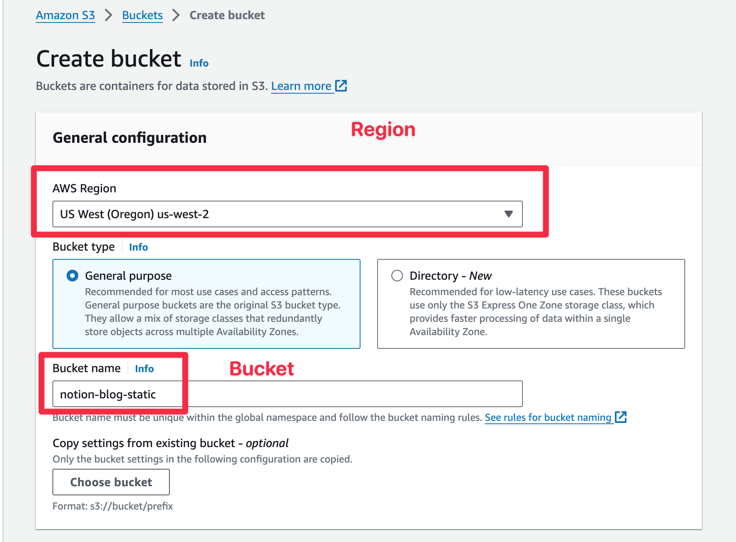This screenshot has height=542, width=736.
Task: Go to Amazon S3 breadcrumb
Action: pyautogui.click(x=65, y=15)
